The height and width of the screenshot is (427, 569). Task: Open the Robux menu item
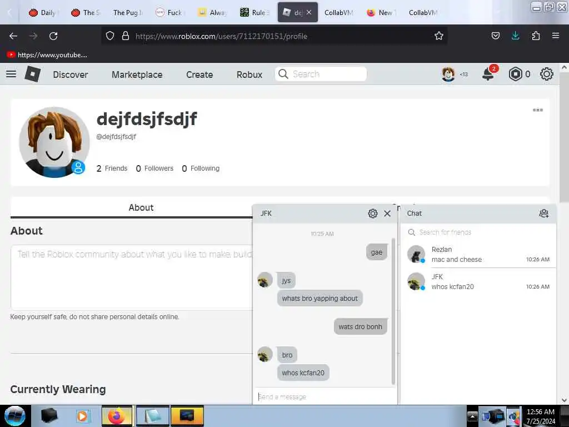point(249,75)
